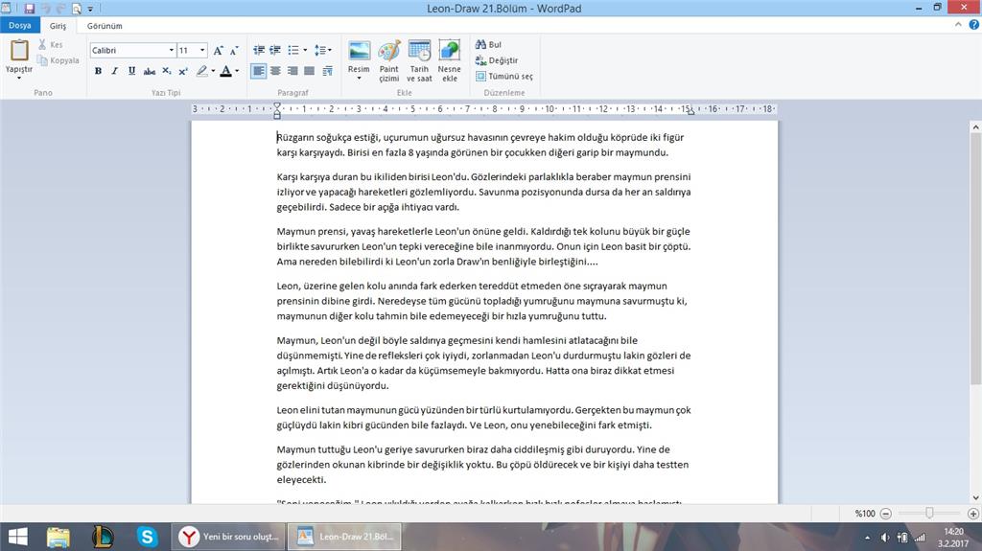This screenshot has height=551, width=982.
Task: Open League of Legends taskbar icon
Action: [102, 538]
